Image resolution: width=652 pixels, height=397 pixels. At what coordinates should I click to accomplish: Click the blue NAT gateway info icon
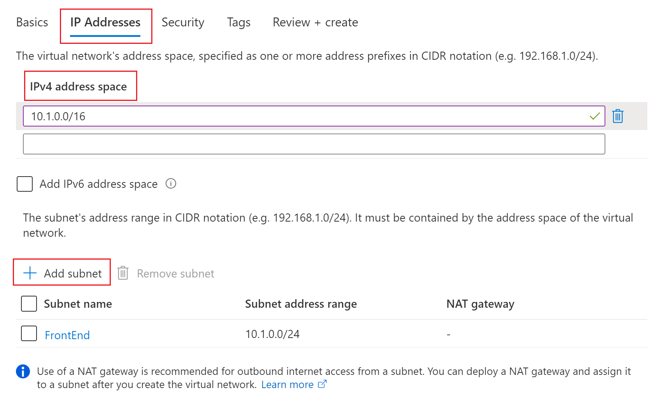coord(23,371)
